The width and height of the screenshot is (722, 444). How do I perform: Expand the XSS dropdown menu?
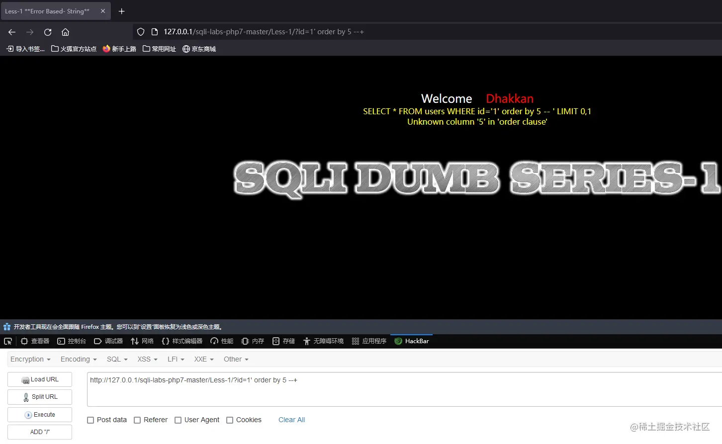[148, 359]
